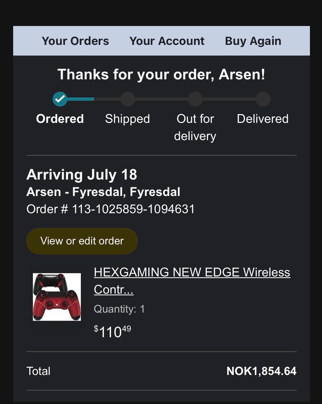Viewport: 322px width, 404px height.
Task: Select the Buy Again tab
Action: coord(253,41)
